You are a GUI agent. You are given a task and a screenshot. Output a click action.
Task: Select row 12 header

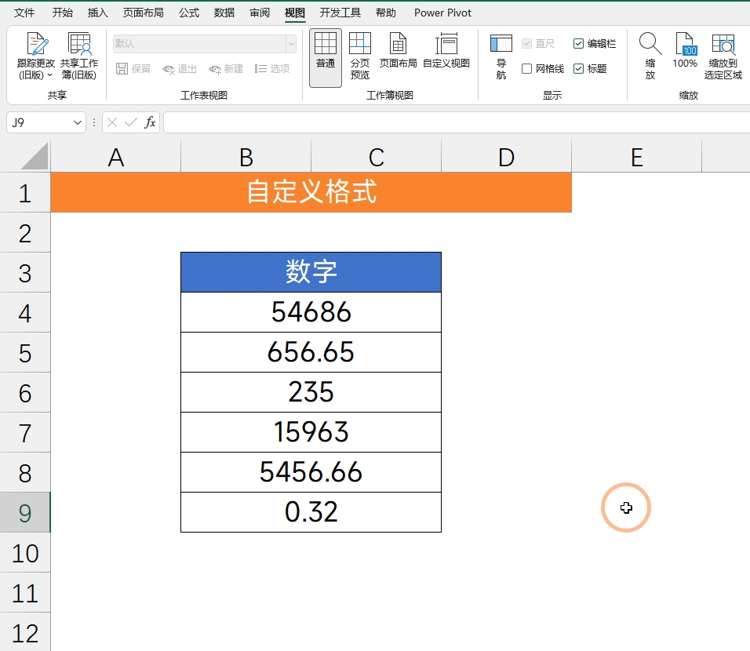(x=25, y=632)
